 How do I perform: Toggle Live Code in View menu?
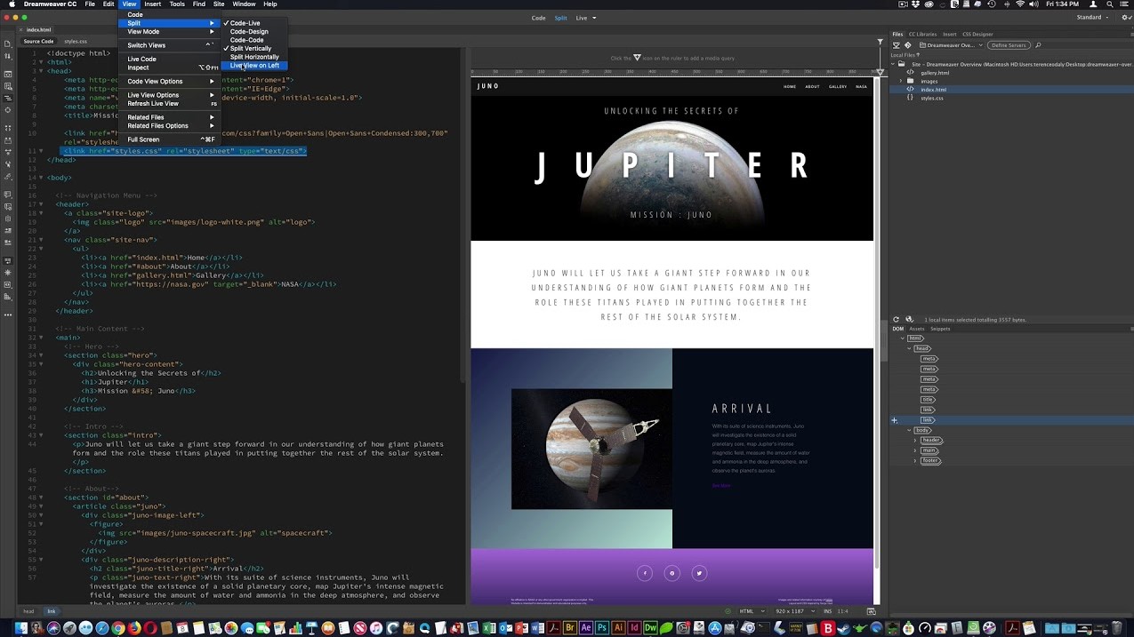[169, 60]
